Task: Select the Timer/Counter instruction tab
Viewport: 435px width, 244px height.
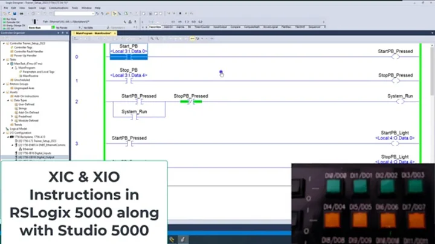Action: pos(202,27)
